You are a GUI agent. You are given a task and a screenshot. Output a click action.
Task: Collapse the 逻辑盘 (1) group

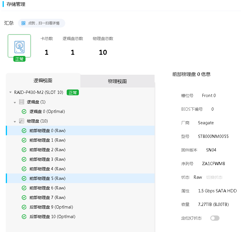point(15,102)
